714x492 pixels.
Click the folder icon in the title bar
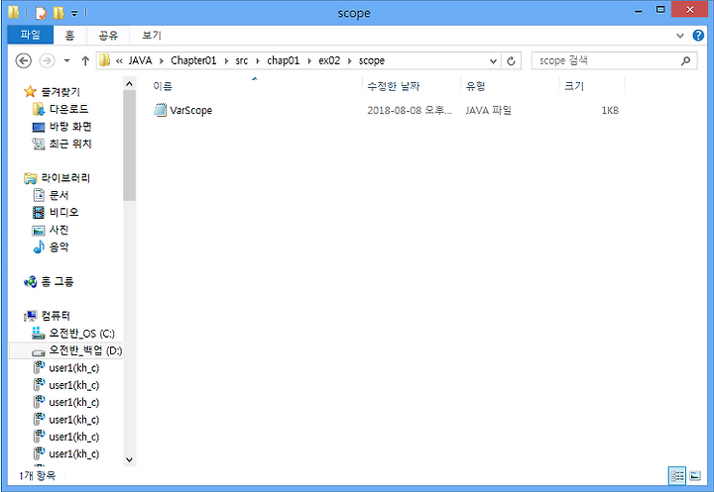pos(14,12)
